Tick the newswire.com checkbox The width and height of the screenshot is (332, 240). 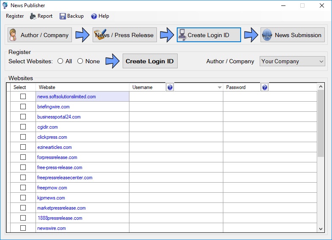point(23,228)
